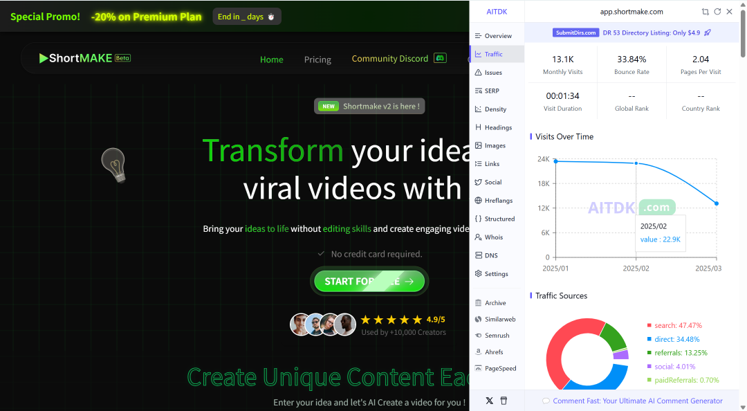Click the trash can icon at panel bottom

pos(504,401)
